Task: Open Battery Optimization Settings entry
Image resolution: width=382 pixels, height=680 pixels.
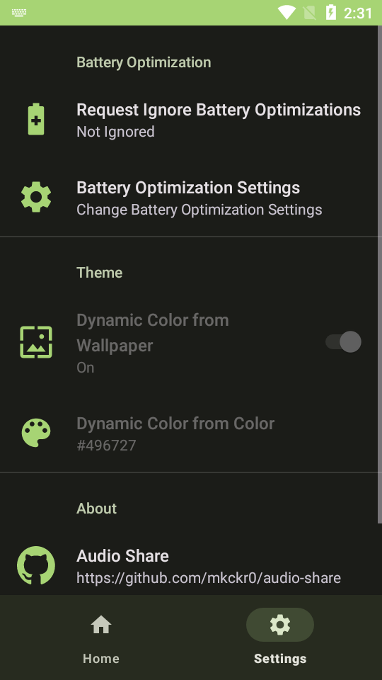Action: pos(191,198)
